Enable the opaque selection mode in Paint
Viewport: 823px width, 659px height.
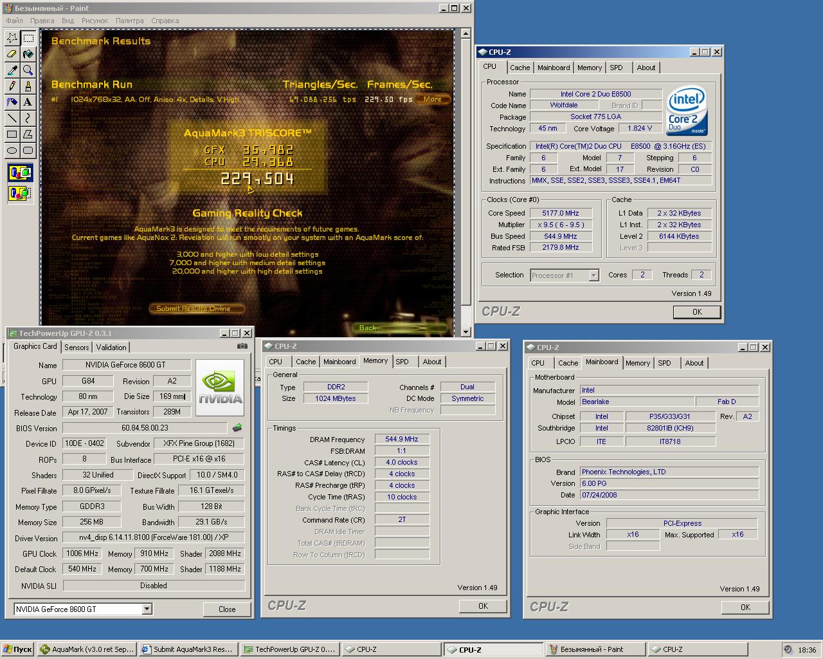(20, 172)
